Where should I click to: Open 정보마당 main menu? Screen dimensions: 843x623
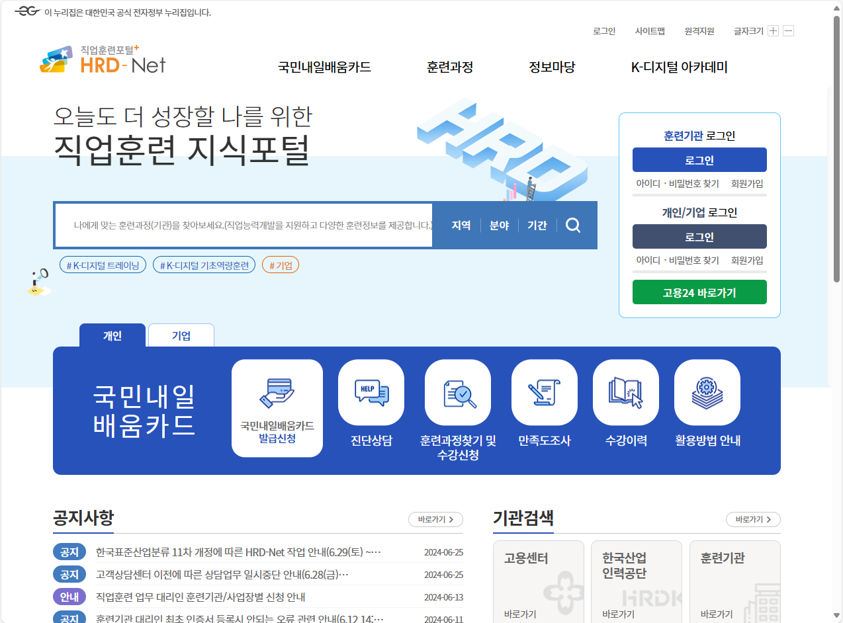point(552,67)
